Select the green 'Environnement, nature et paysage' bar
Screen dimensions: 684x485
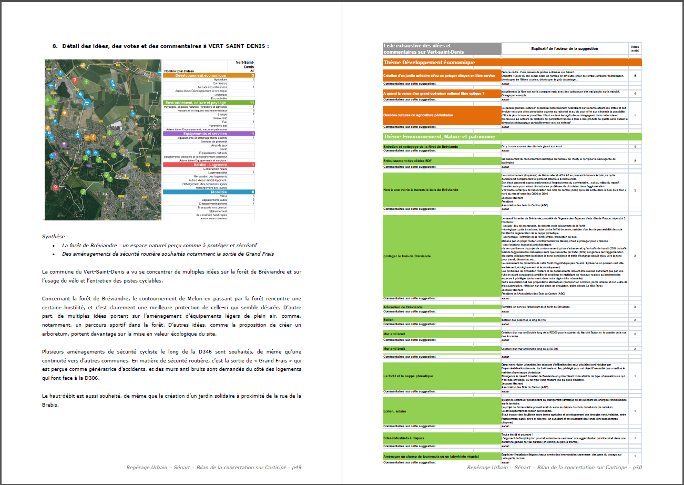pos(209,103)
